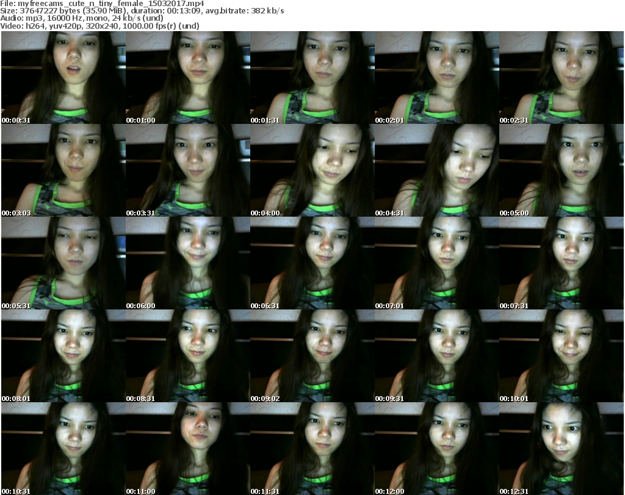
Task: Select the frame labeled 00:07:01
Action: pos(437,263)
